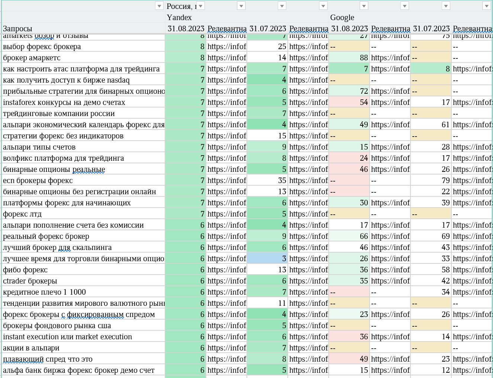This screenshot has width=493, height=378.
Task: Click the 'акции в альпари' query cell
Action: [x=83, y=348]
